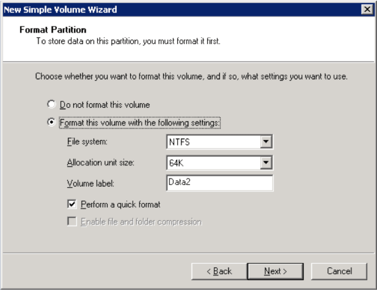The height and width of the screenshot is (290, 377).
Task: Cancel the New Simple Volume Wizard
Action: coord(339,271)
